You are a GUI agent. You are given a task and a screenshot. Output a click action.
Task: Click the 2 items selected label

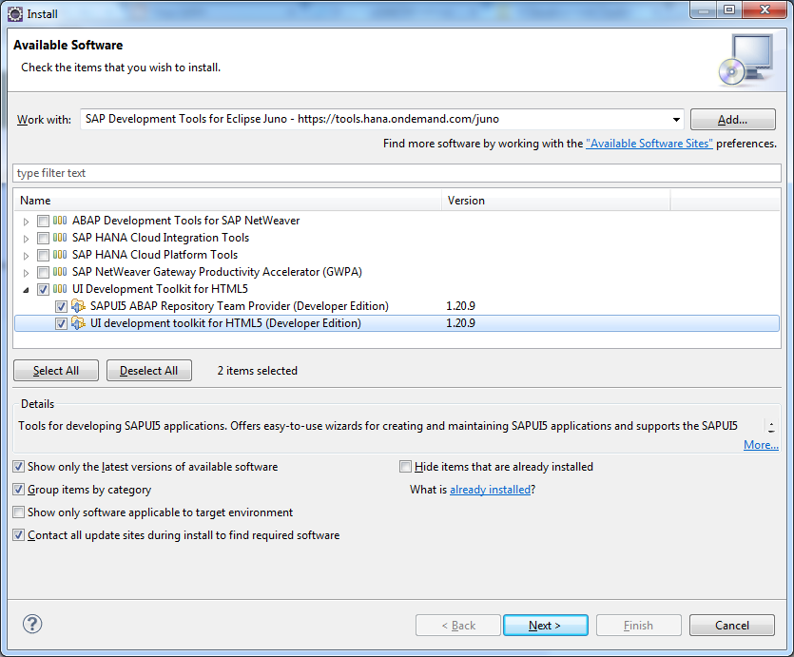coord(258,371)
